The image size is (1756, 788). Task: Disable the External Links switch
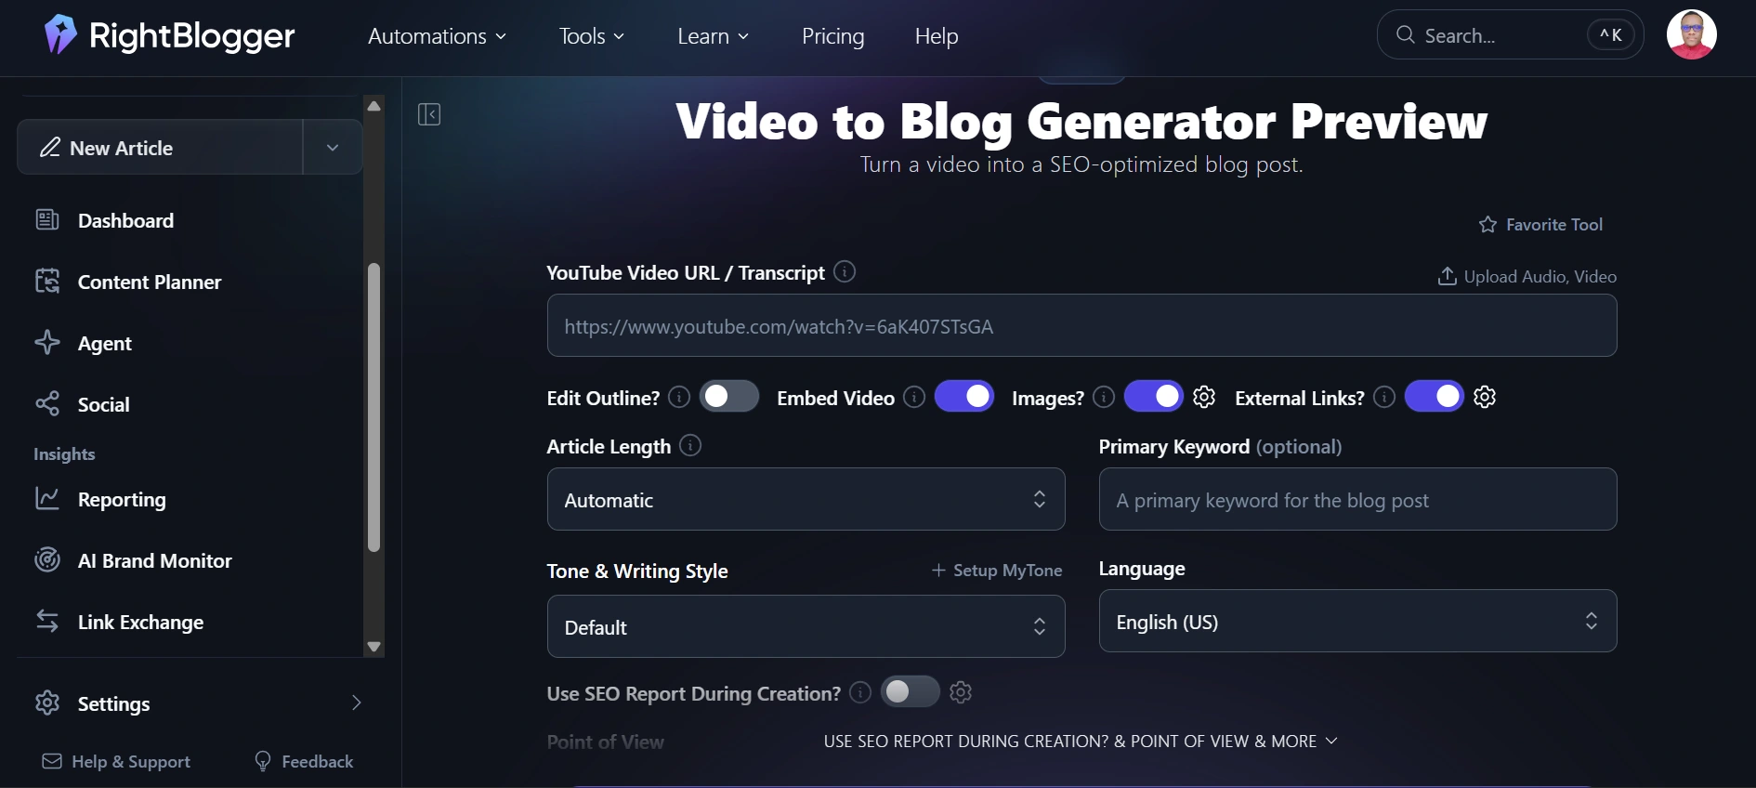1435,397
